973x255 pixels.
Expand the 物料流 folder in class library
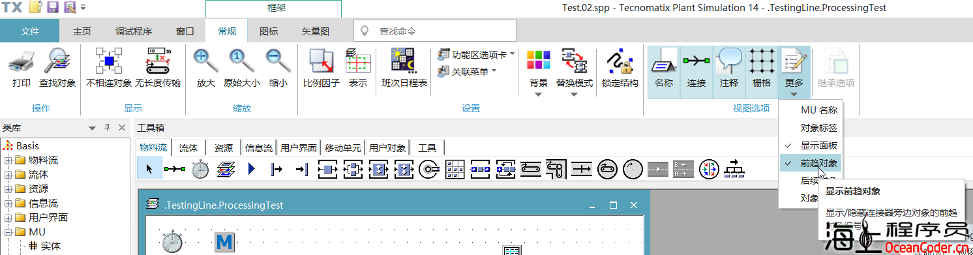pos(8,160)
